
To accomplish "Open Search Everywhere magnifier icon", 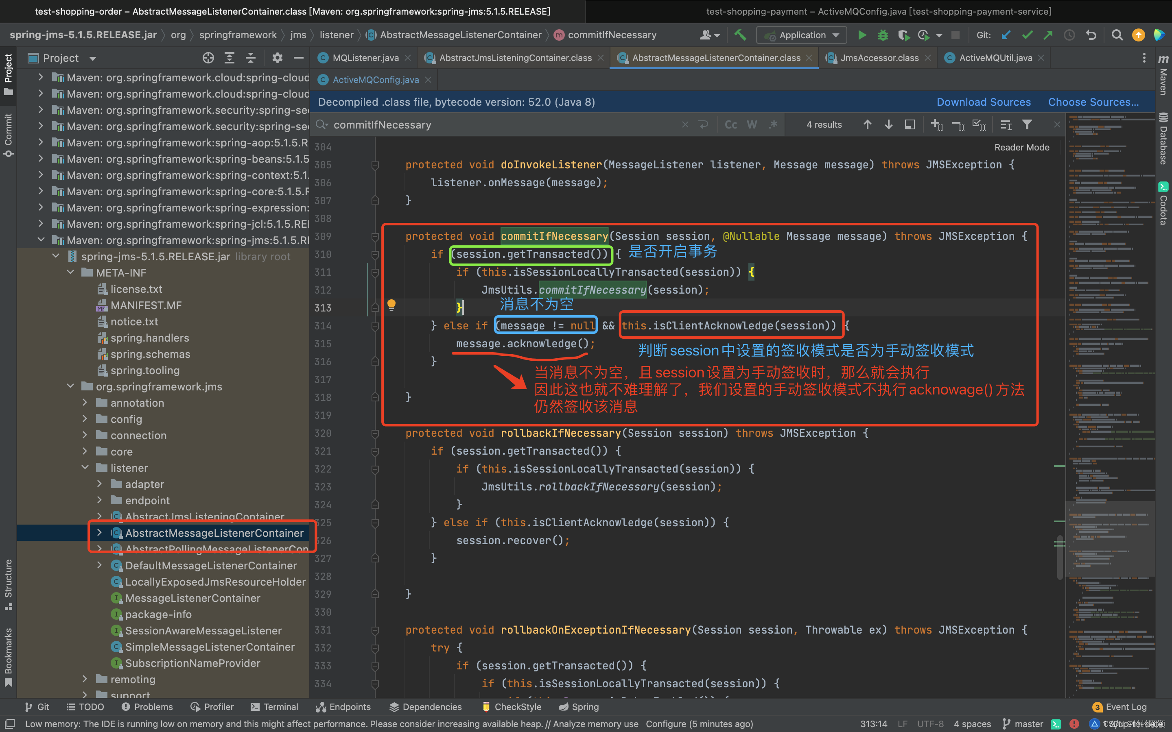I will [x=1117, y=35].
